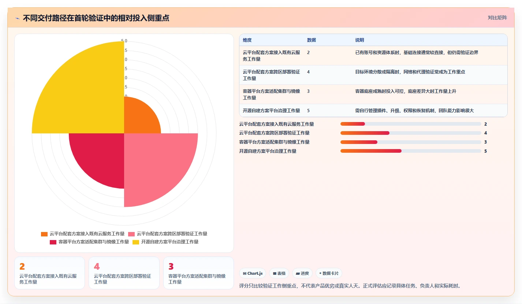Screen dimensions: 522x304
Task: Click progress list label 开源自建方案平台治理工作量
Action: [268, 151]
